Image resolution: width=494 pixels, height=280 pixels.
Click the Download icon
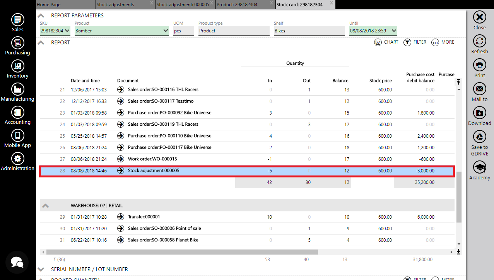coord(480,113)
